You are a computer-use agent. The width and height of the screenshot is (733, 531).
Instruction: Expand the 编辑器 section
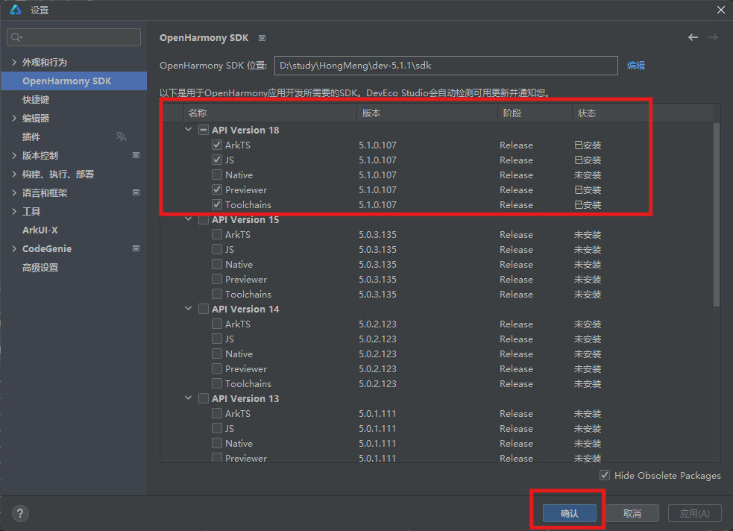pyautogui.click(x=14, y=119)
